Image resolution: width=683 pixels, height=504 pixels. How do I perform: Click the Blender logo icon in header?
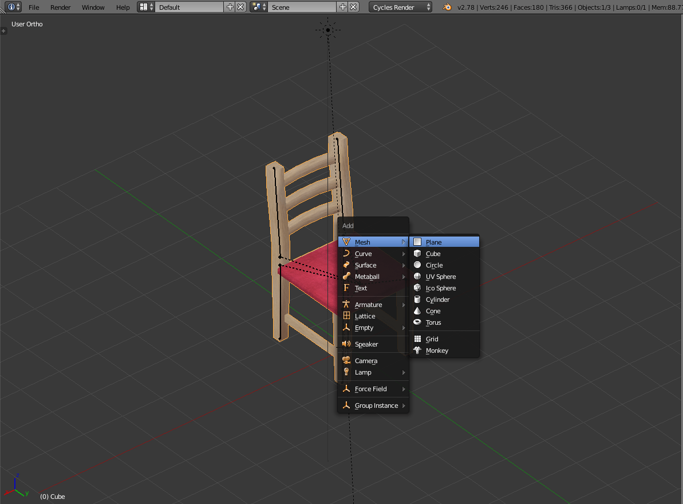coord(447,7)
